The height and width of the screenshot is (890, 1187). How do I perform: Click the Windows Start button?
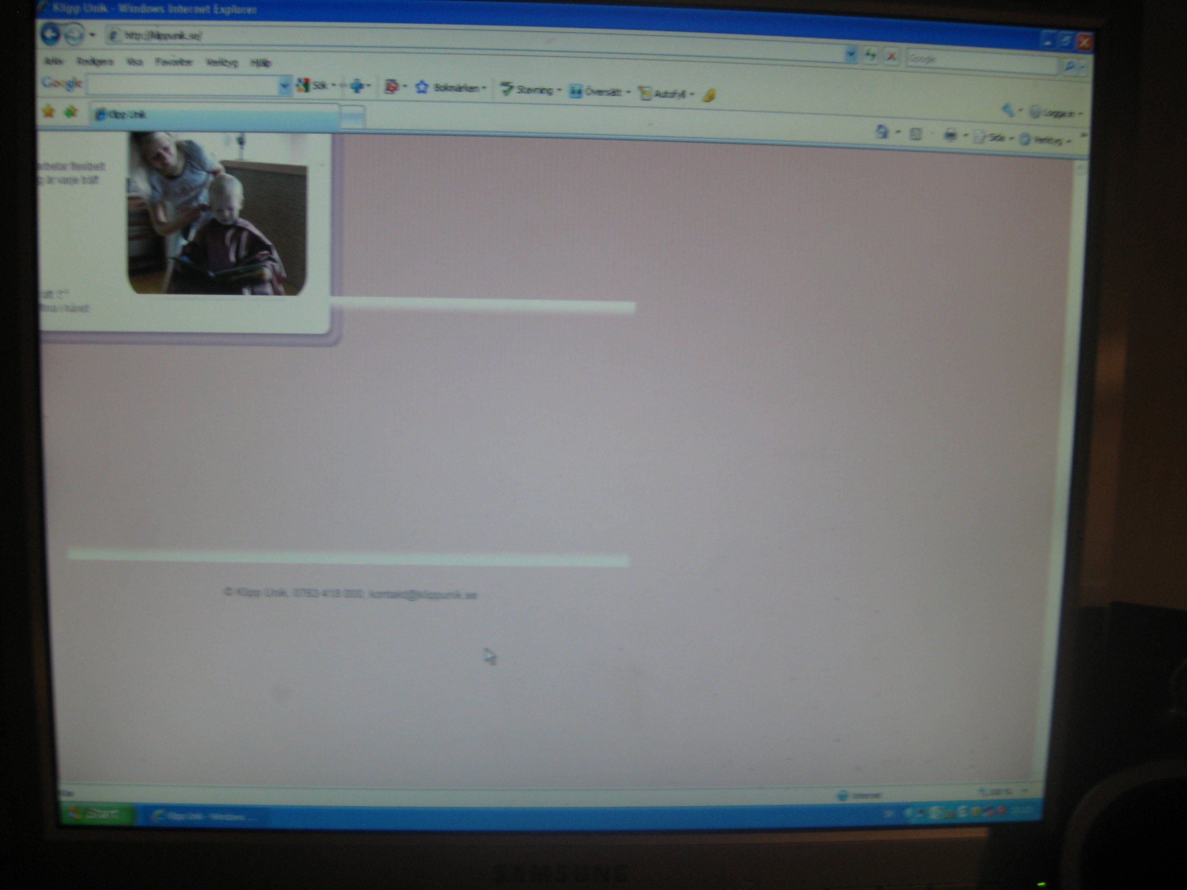point(97,814)
